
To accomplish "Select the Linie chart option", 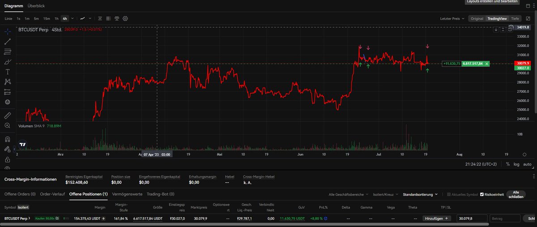I will [x=9, y=18].
